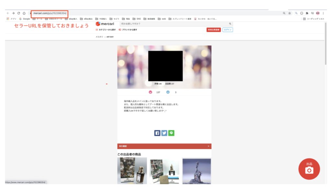Open the Statue of Liberty product thumbnail

click(196, 171)
